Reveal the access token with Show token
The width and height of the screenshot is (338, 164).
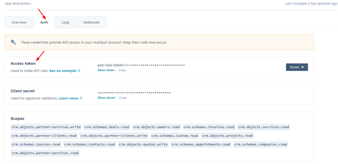point(106,70)
